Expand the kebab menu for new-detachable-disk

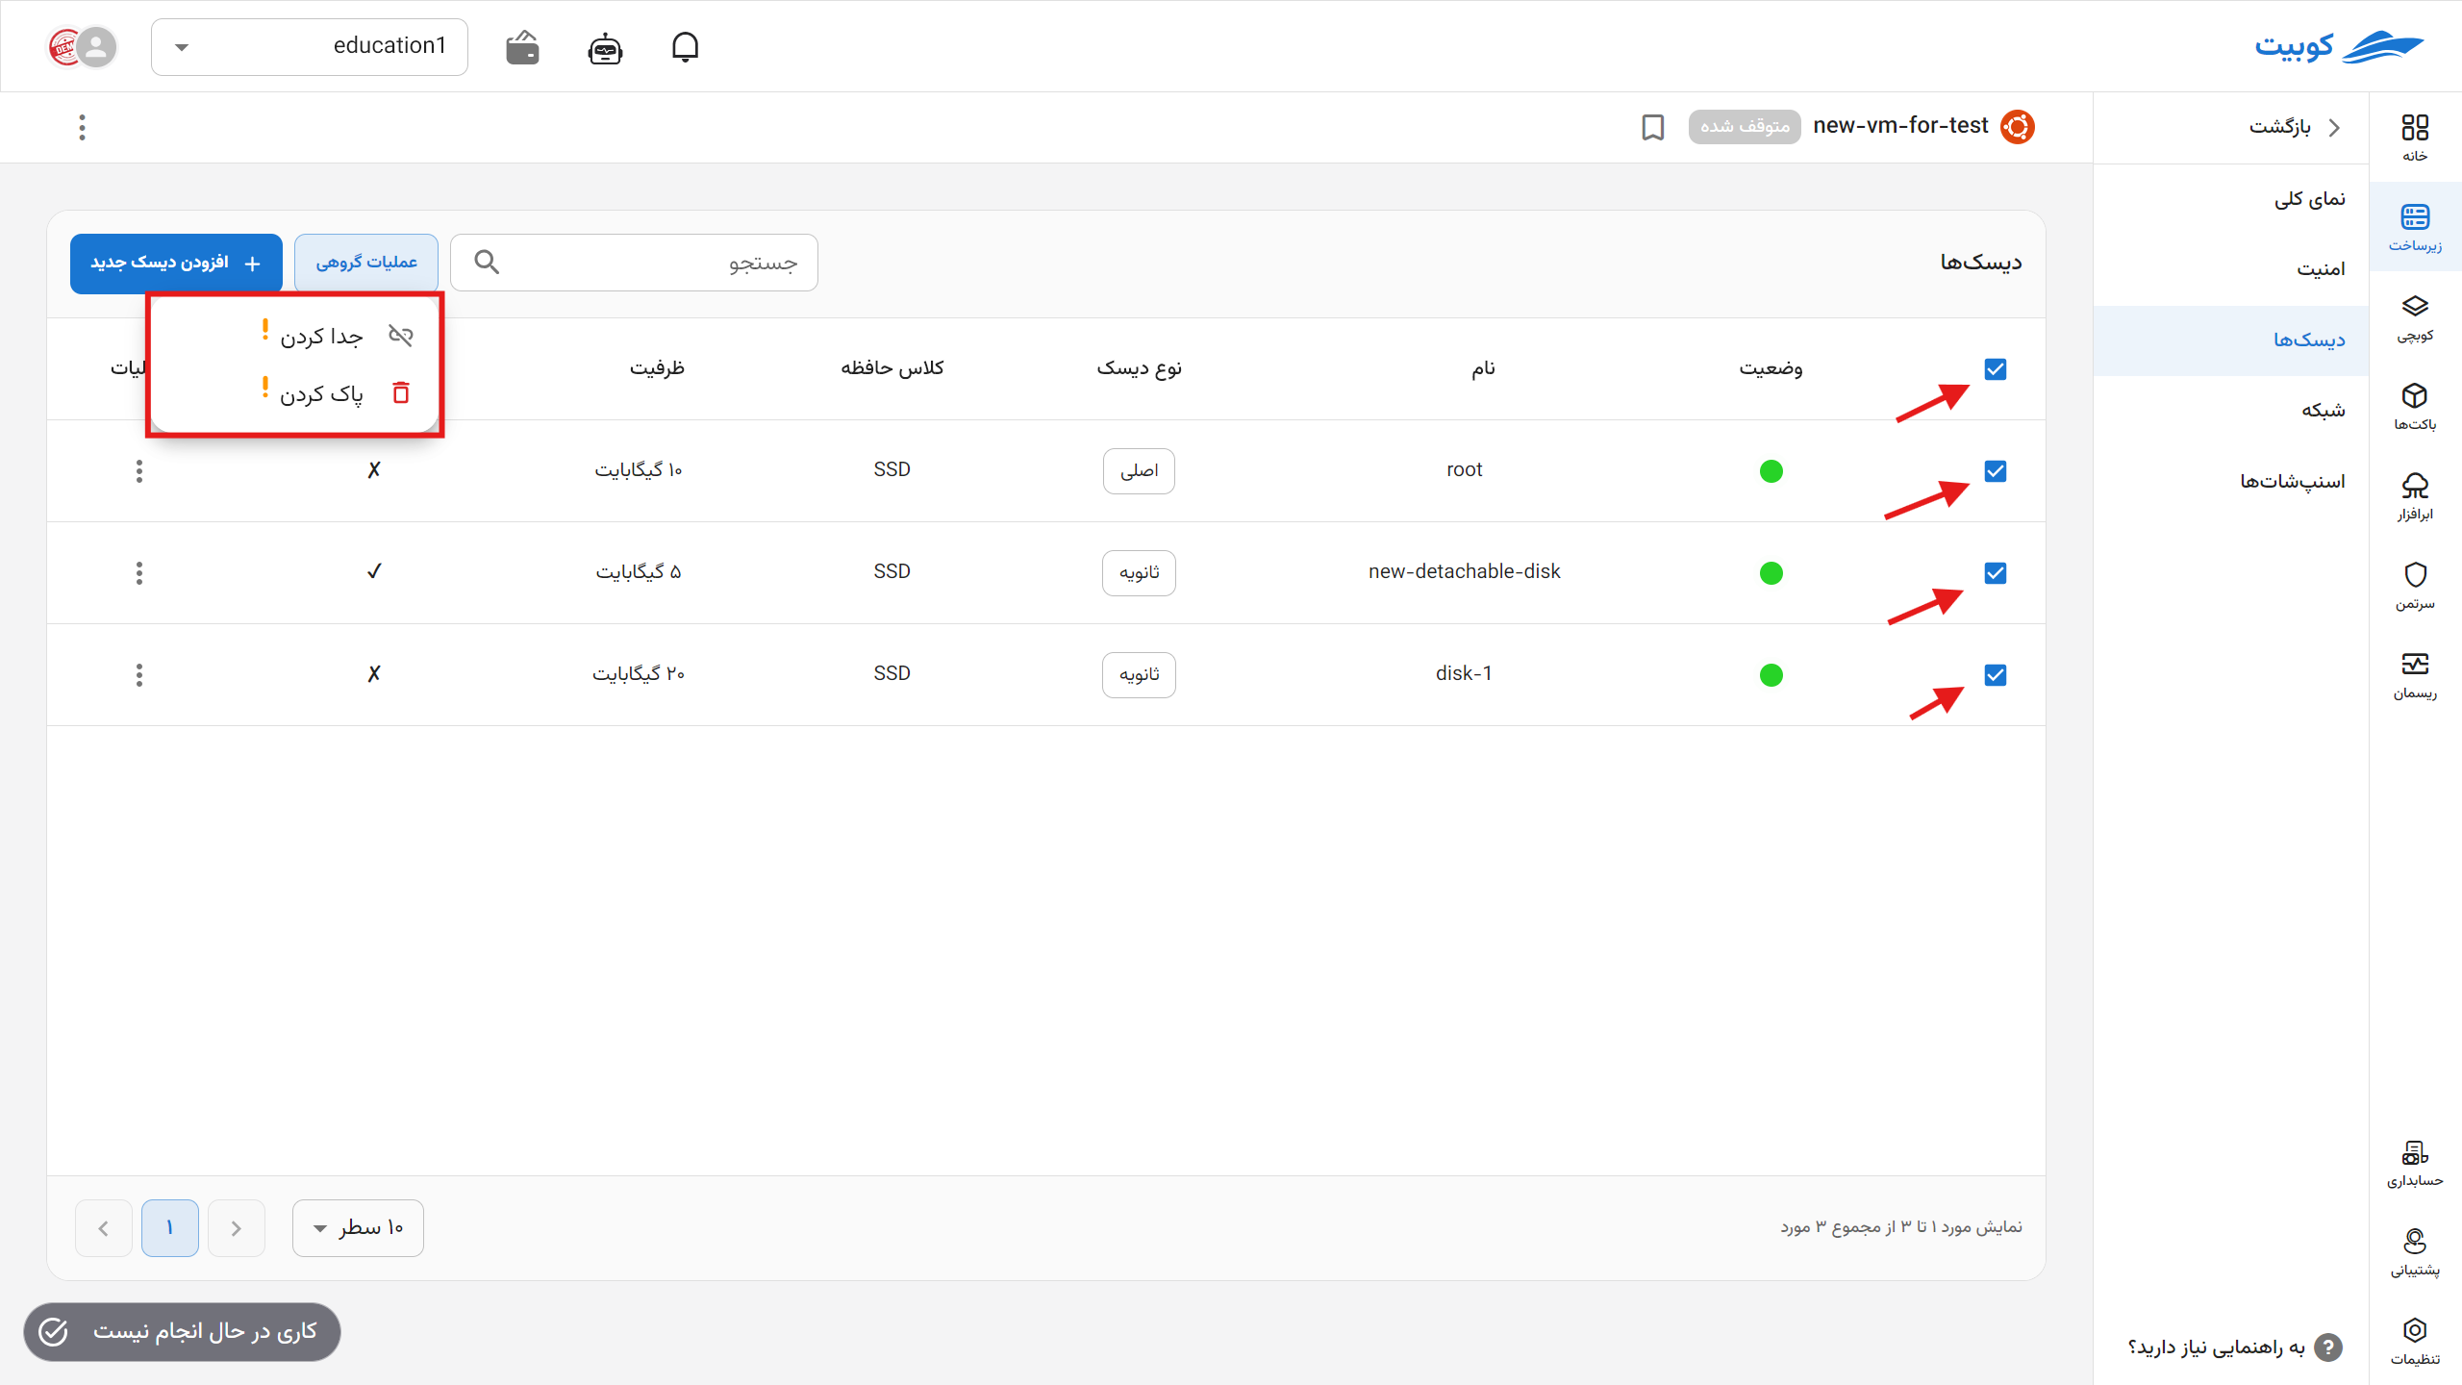pos(138,572)
